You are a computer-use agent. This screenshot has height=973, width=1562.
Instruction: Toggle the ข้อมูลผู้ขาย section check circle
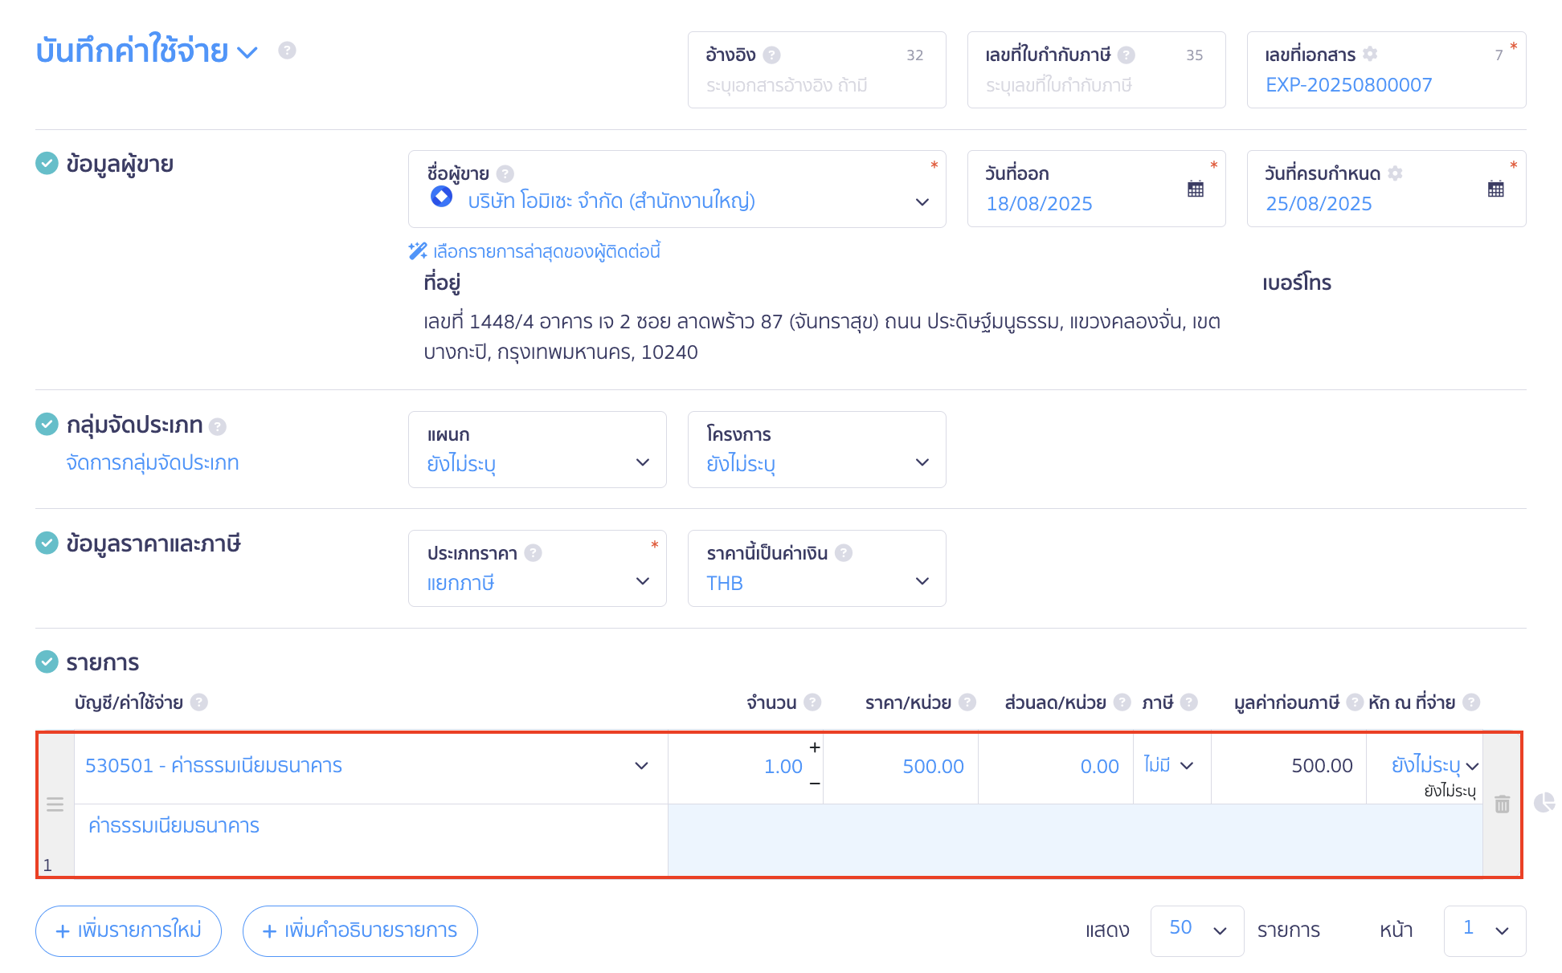click(x=47, y=164)
